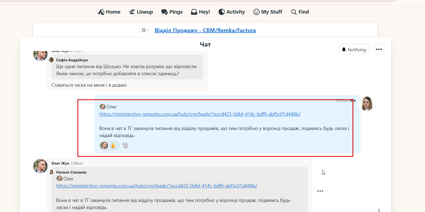Open the CRM leads link in quoted Наталя message
This screenshot has height=212, width=425.
tap(157, 186)
